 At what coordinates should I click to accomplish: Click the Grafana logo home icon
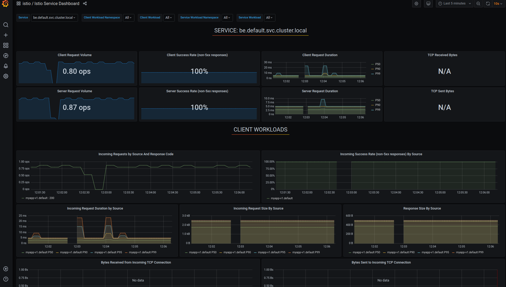point(5,4)
